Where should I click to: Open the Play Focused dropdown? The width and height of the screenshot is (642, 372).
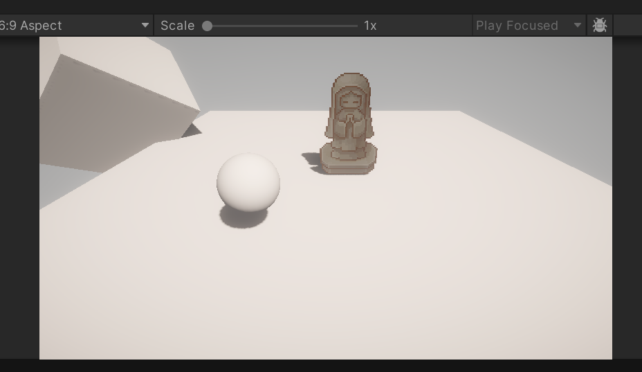pyautogui.click(x=529, y=26)
